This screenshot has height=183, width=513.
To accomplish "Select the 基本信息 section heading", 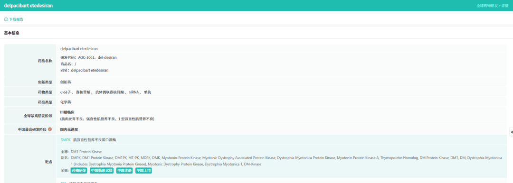I will click(11, 33).
